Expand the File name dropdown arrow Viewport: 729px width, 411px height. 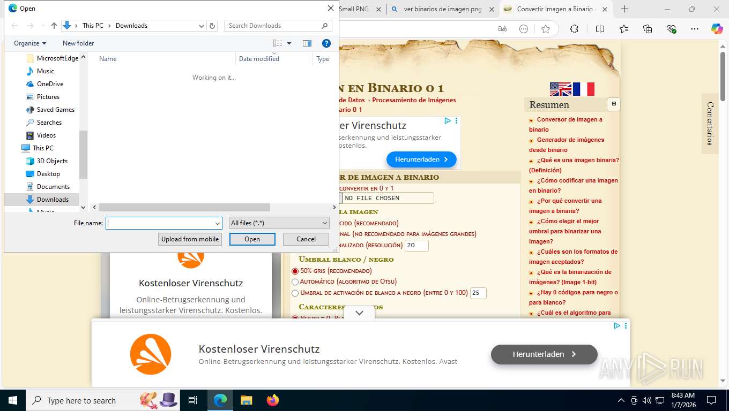click(x=217, y=223)
